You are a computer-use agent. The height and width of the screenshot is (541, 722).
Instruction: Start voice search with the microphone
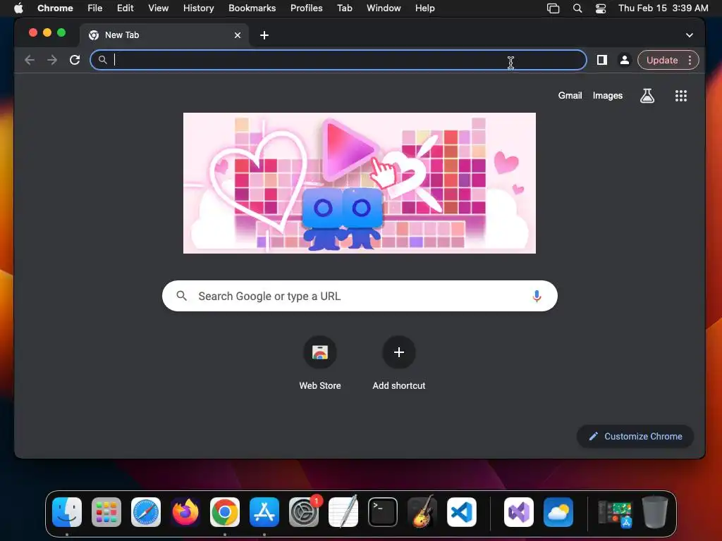click(537, 296)
